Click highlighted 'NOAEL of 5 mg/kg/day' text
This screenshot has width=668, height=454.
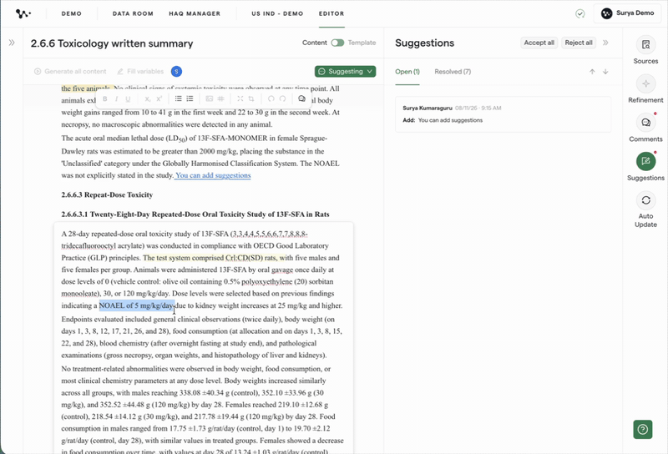pyautogui.click(x=136, y=305)
